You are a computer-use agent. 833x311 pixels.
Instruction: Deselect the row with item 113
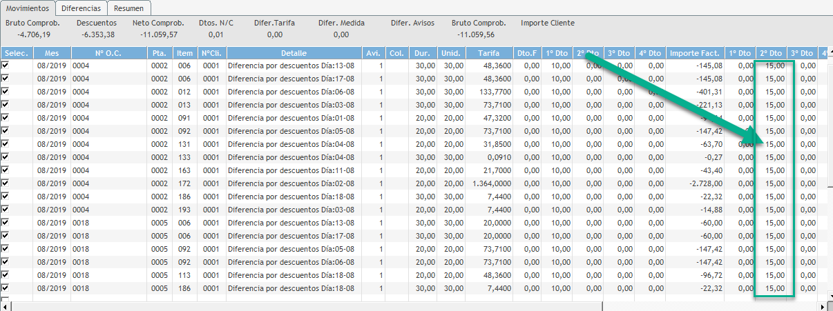click(x=6, y=275)
